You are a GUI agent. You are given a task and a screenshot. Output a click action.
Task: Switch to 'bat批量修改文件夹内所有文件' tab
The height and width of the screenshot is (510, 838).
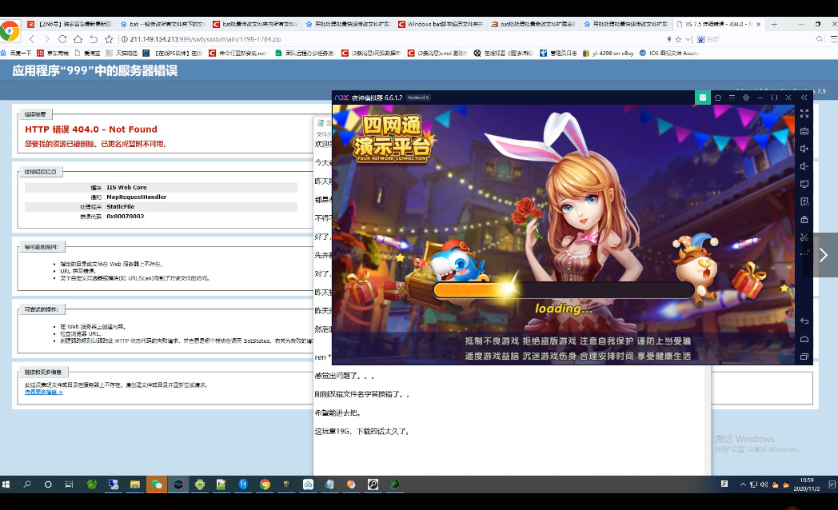click(255, 24)
